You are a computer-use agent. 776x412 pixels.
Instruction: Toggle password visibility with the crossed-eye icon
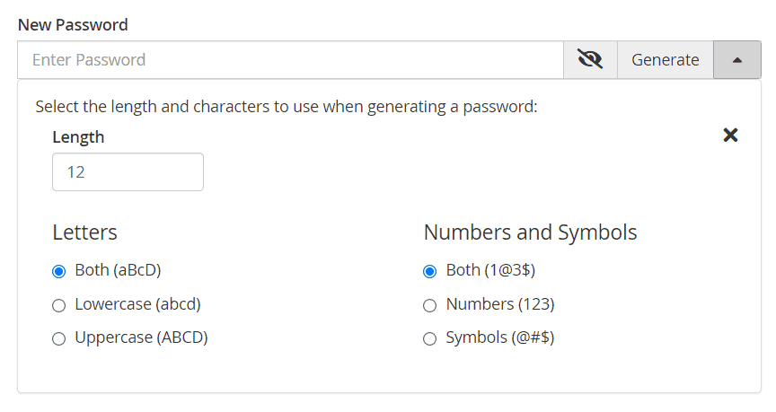coord(590,60)
